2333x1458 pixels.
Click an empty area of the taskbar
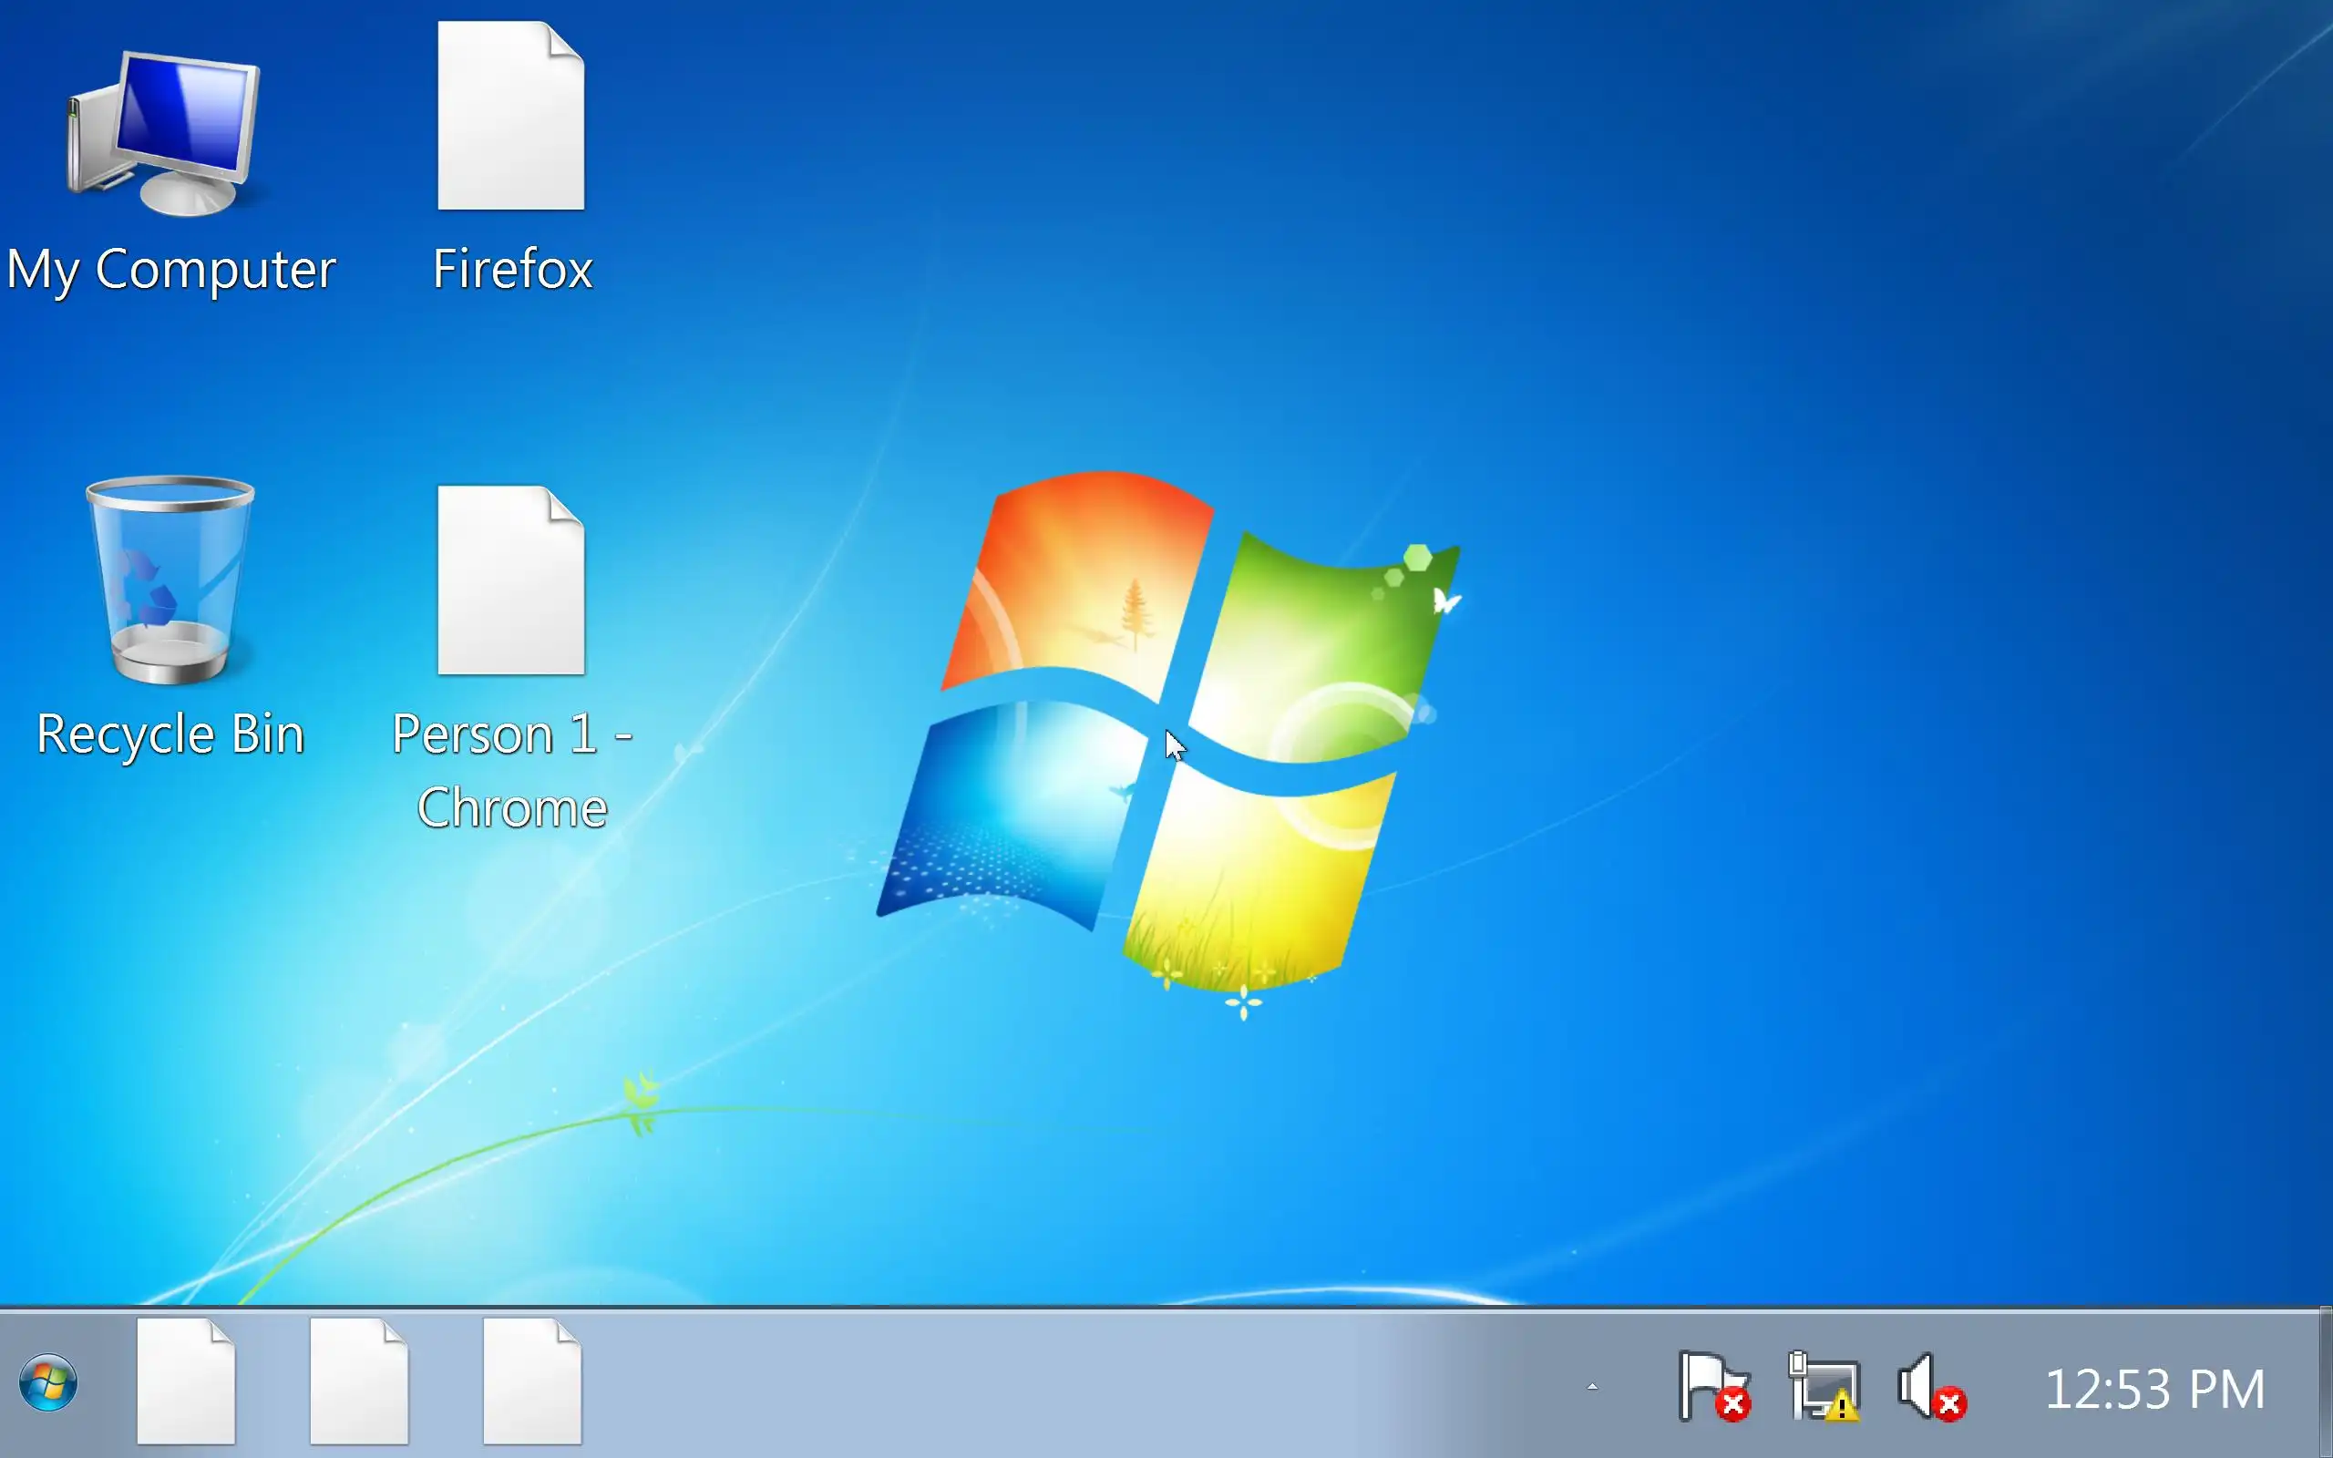point(1061,1385)
